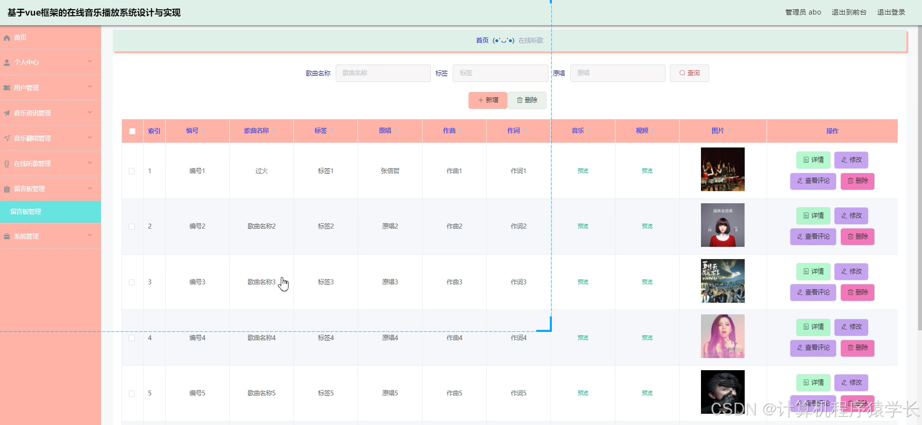The width and height of the screenshot is (922, 425).
Task: Click the sort arrows in 原唱 column header
Action: [396, 131]
